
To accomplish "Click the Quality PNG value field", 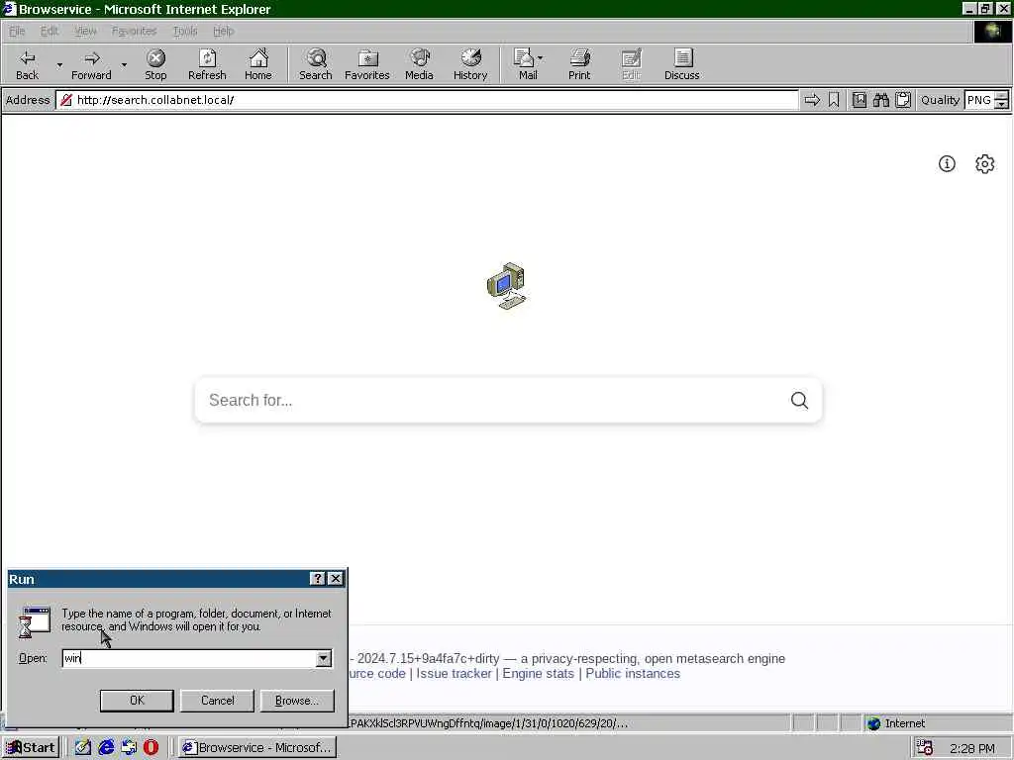I will pos(979,100).
